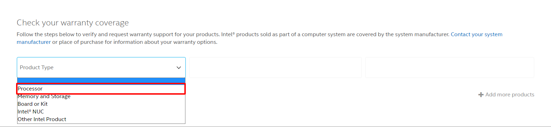Click the empty middle dropdown box
The height and width of the screenshot is (127, 551).
[x=275, y=68]
